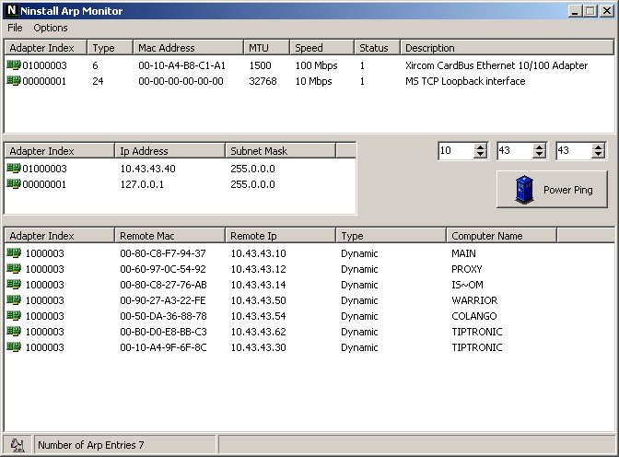Viewport: 619px width, 457px height.
Task: Select the ARP entry icon for MAIN
Action: click(14, 253)
